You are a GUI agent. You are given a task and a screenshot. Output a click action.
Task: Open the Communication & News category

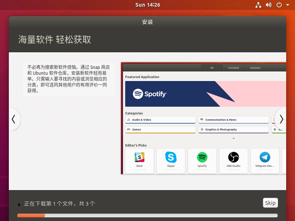pyautogui.click(x=234, y=120)
